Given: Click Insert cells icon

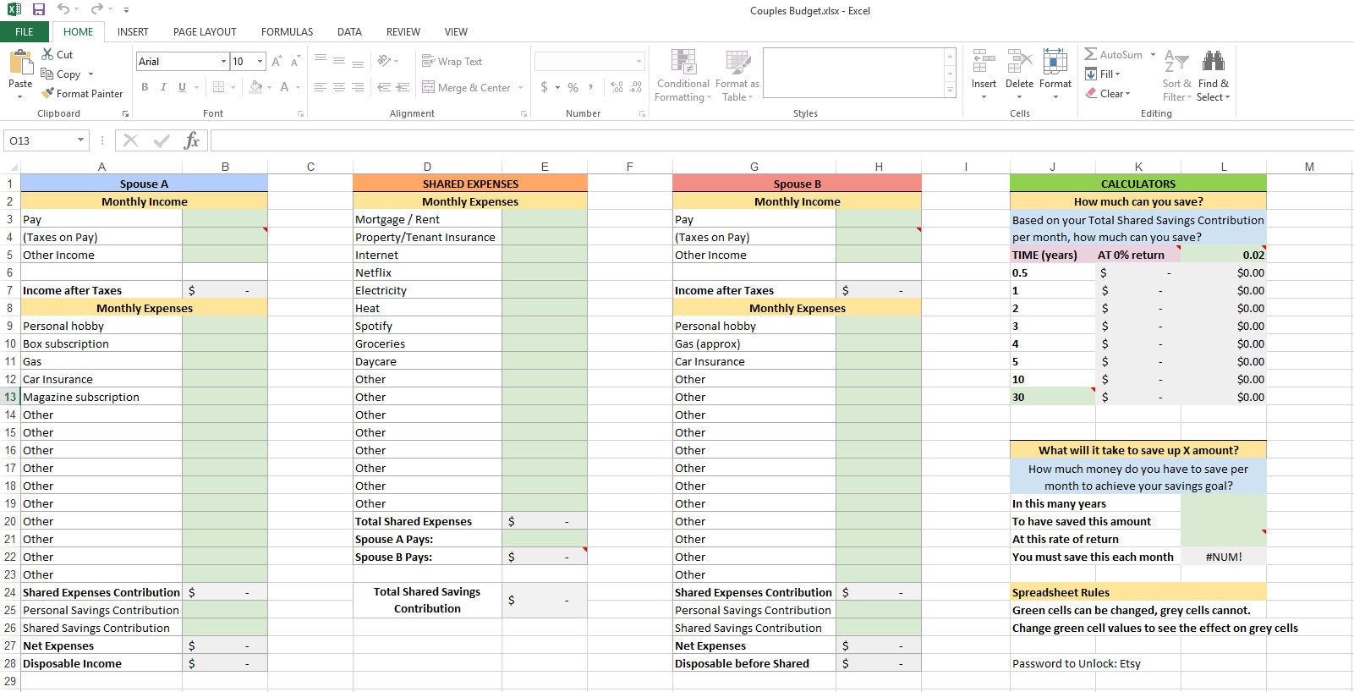Looking at the screenshot, I should tap(984, 62).
